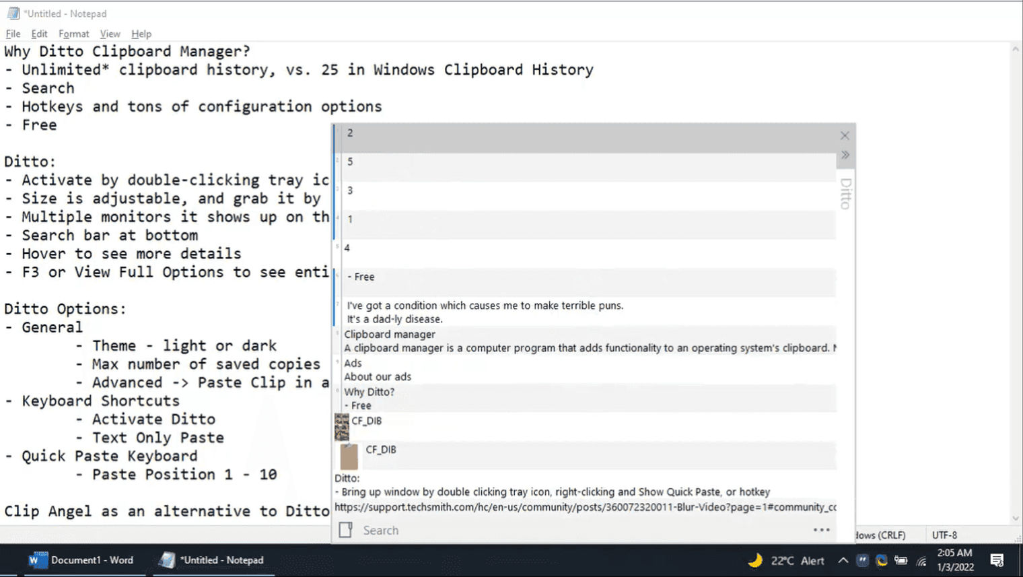Viewport: 1023px width, 577px height.
Task: Click the battery icon in the system tray
Action: tap(901, 560)
